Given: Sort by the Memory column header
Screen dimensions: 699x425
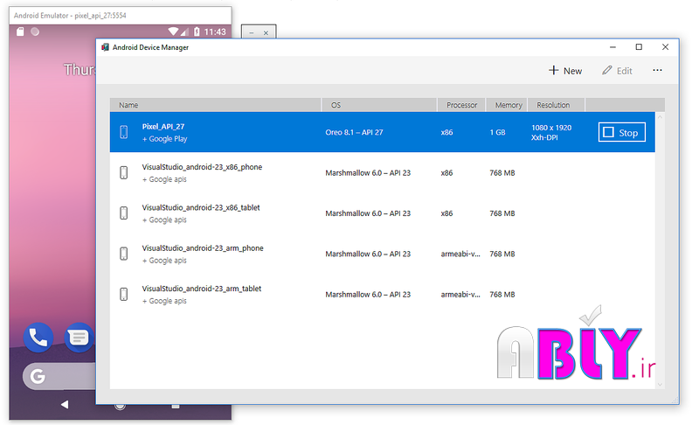Looking at the screenshot, I should click(509, 105).
